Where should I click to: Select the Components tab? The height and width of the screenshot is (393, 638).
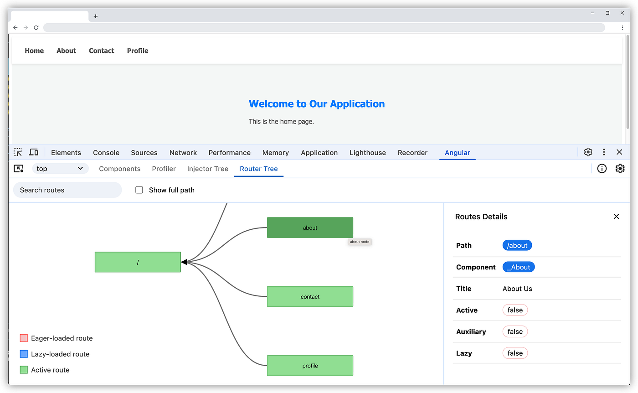coord(119,169)
